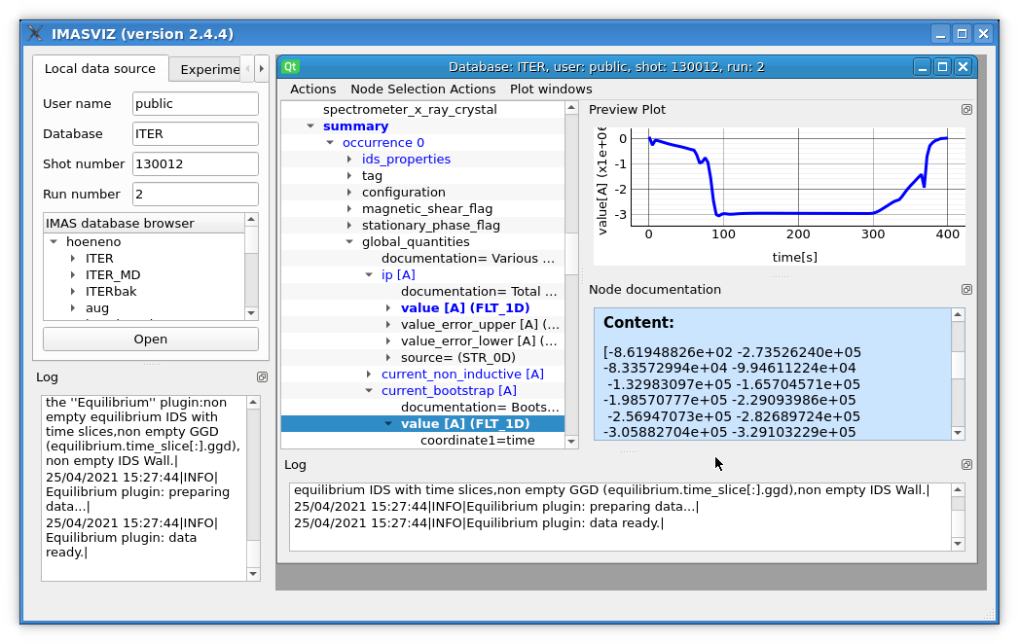
Task: Open the Plot windows menu
Action: [x=551, y=89]
